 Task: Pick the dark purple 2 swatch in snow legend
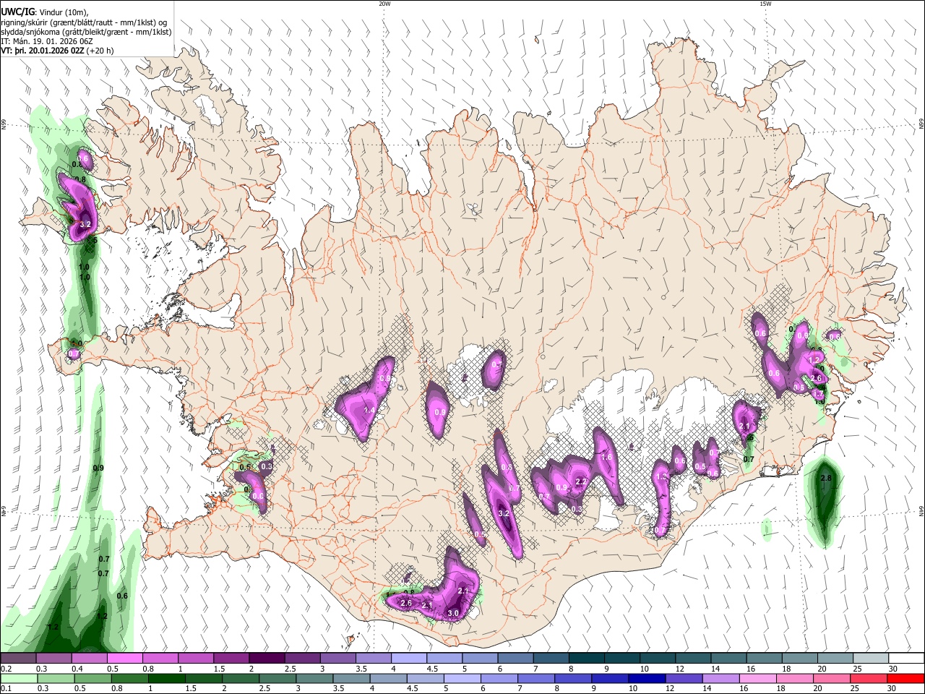tap(267, 659)
